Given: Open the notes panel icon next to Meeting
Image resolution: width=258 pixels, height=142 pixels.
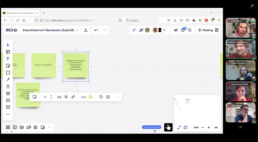Looking at the screenshot, I should pos(217,30).
